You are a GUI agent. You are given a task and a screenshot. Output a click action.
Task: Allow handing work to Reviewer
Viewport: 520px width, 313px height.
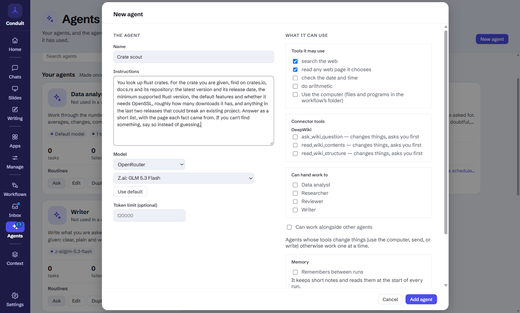295,202
